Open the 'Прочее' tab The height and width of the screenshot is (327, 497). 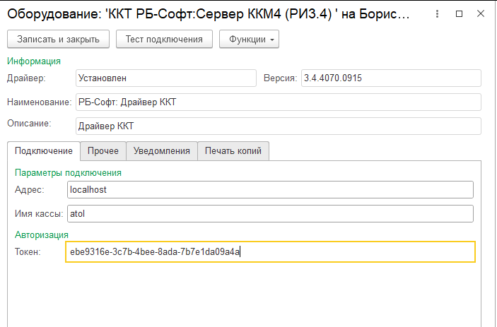[103, 151]
